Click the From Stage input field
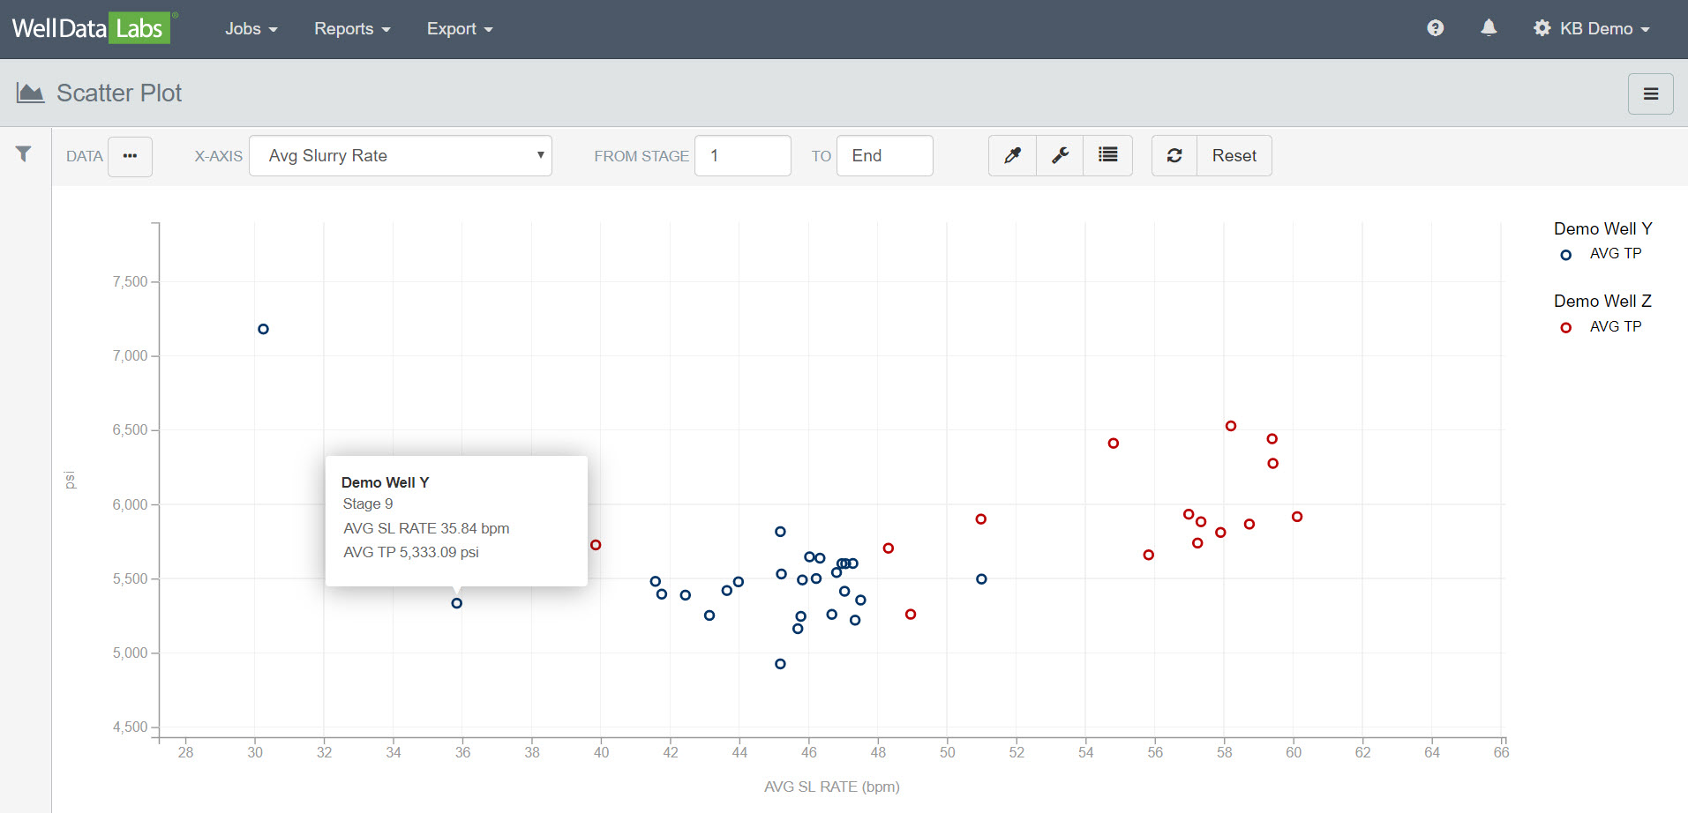The width and height of the screenshot is (1688, 813). tap(742, 156)
